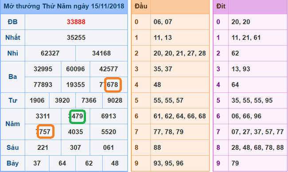
Task: Click fifth prize number 5520
Action: (x=109, y=132)
